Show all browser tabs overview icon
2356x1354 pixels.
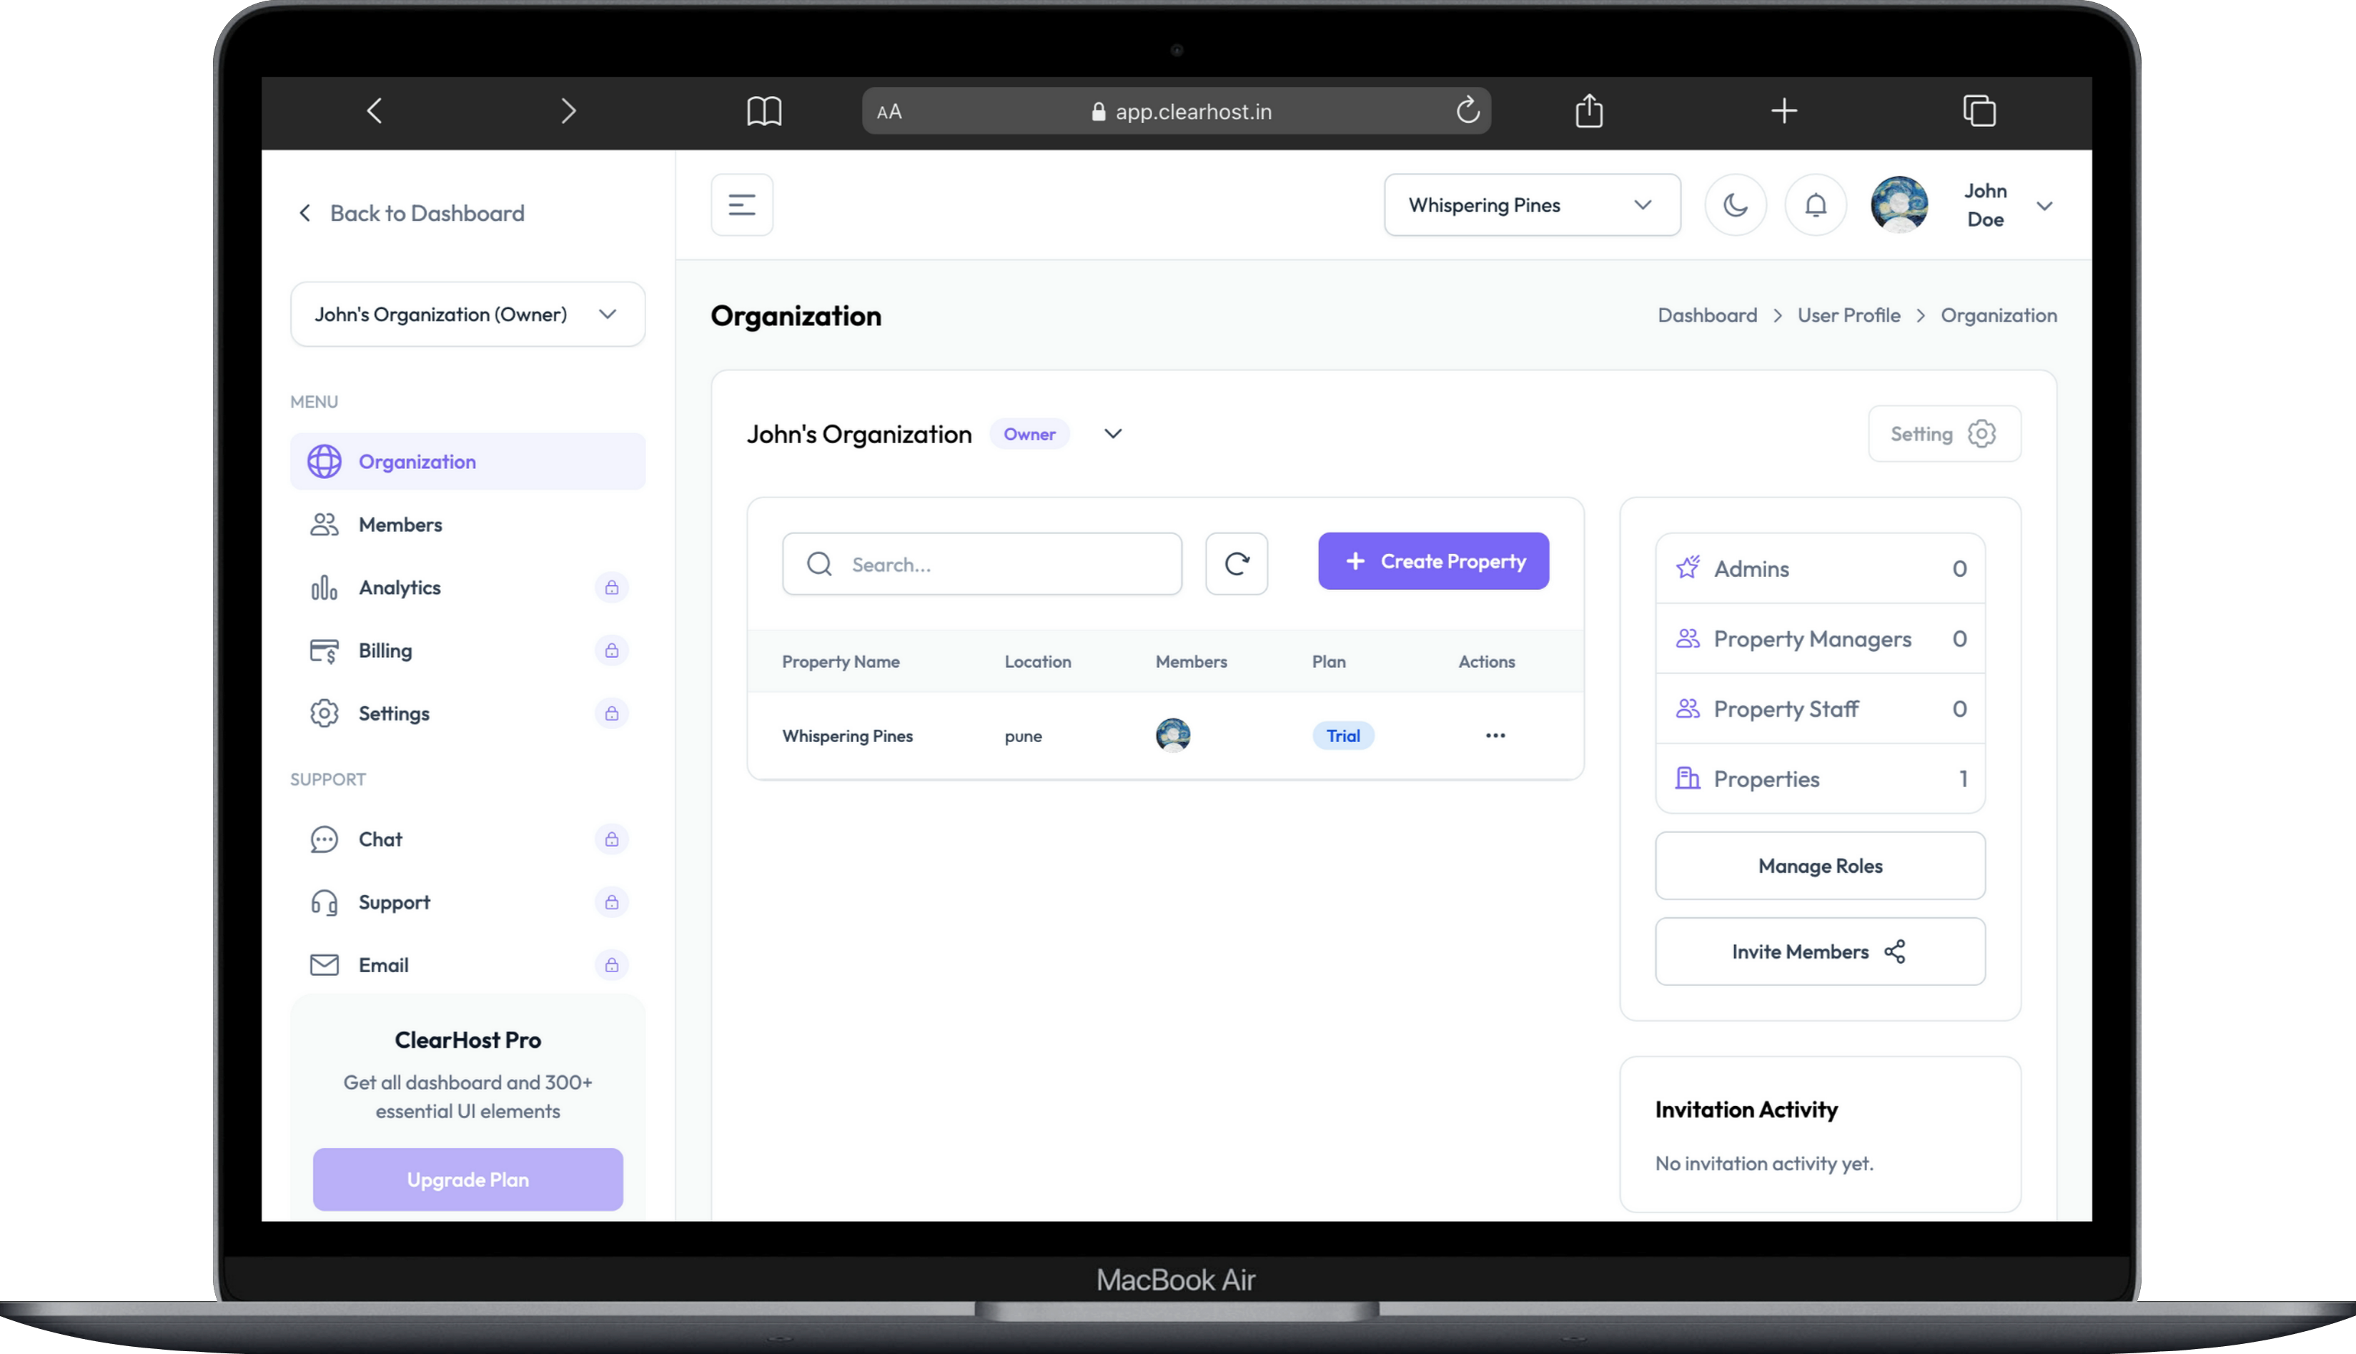click(1979, 111)
